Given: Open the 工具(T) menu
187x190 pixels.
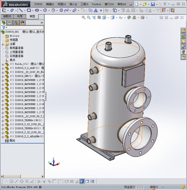Looking at the screenshot, I should 84,4.
